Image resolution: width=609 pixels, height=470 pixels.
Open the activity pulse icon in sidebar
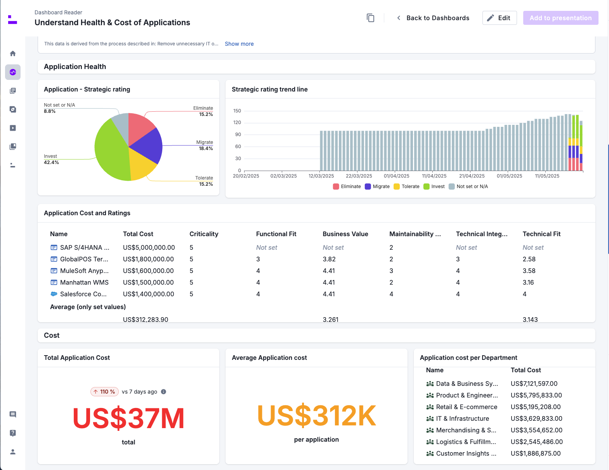pyautogui.click(x=13, y=72)
